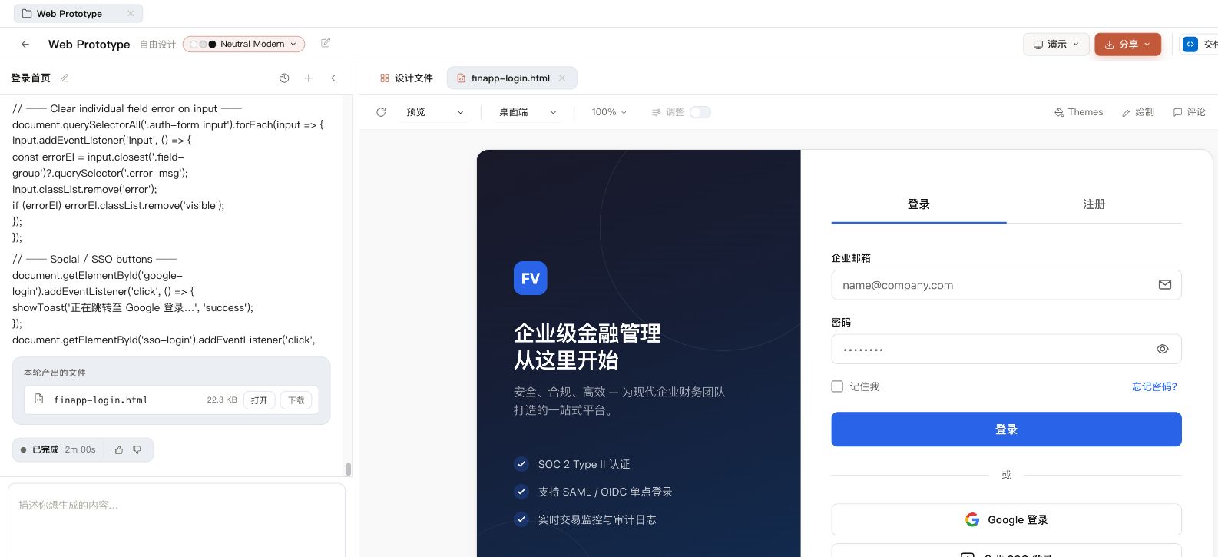The width and height of the screenshot is (1218, 557).
Task: Click the refresh icon in preview toolbar
Action: 381,112
